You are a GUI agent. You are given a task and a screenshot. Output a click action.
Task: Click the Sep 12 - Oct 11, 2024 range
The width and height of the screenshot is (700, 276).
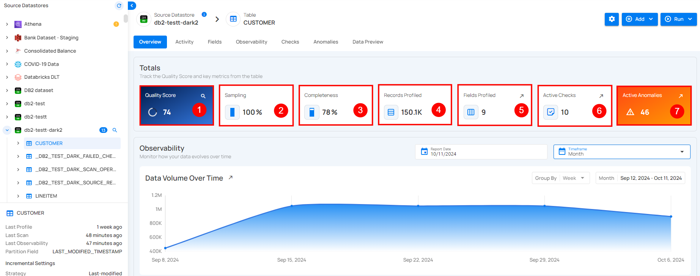(x=651, y=178)
